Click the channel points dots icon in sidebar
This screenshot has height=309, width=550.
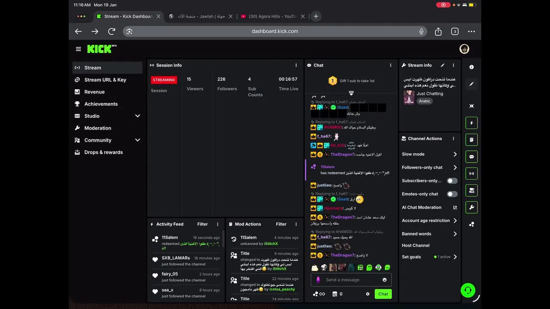[x=471, y=224]
